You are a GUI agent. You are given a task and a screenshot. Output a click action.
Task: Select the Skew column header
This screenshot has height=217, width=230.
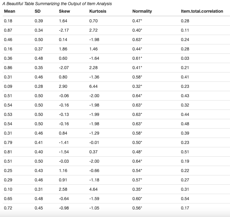[x=64, y=11]
